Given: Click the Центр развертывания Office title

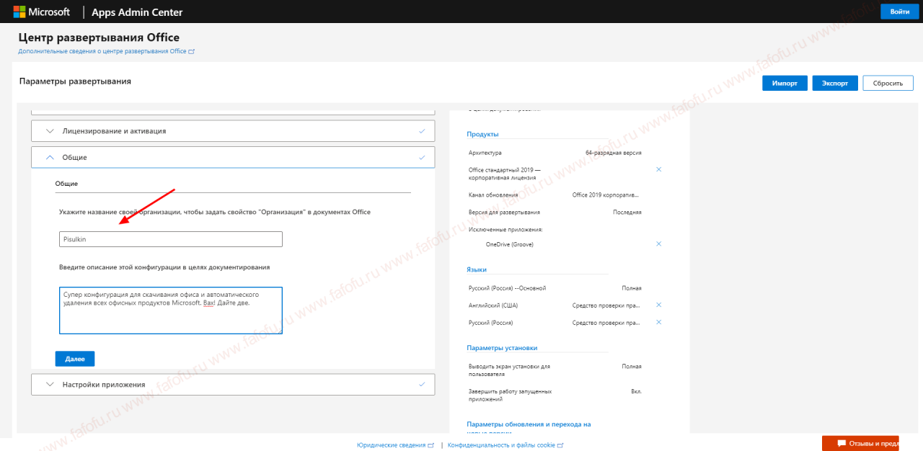Looking at the screenshot, I should pos(99,37).
